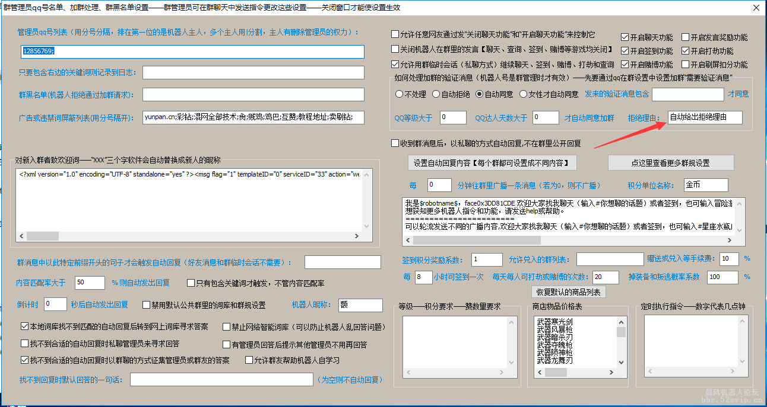Screen dimensions: 767x407
Task: Enable the 开启发言奖励功能 checkbox
Action: point(686,37)
